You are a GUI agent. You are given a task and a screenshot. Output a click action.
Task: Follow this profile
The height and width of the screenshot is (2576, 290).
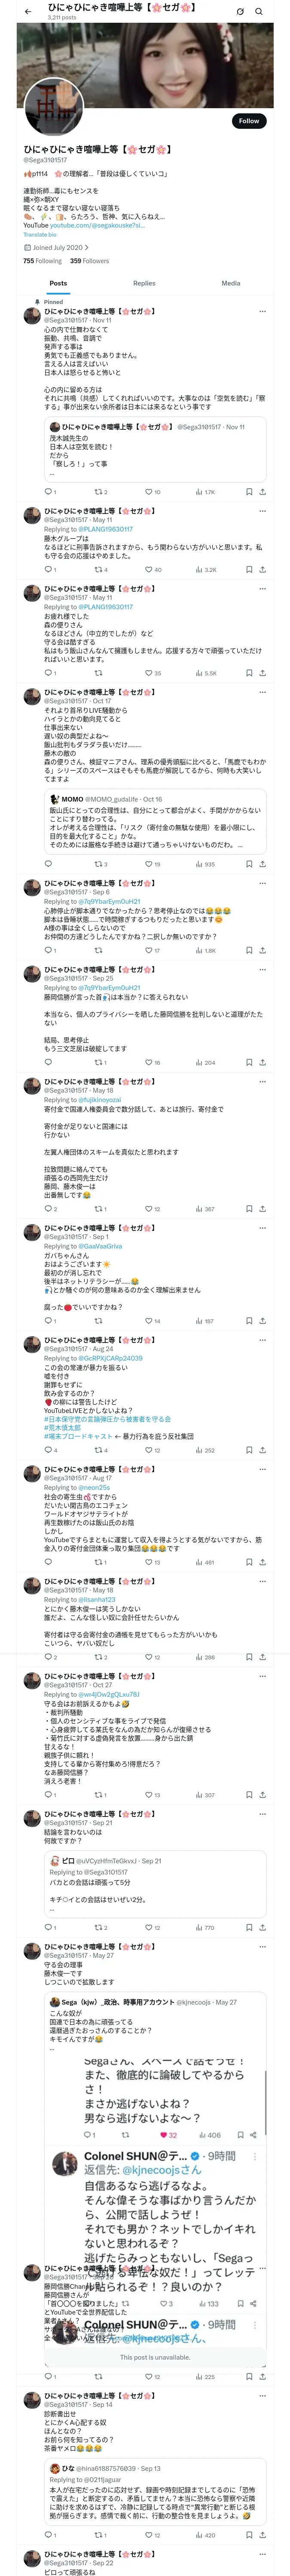248,121
